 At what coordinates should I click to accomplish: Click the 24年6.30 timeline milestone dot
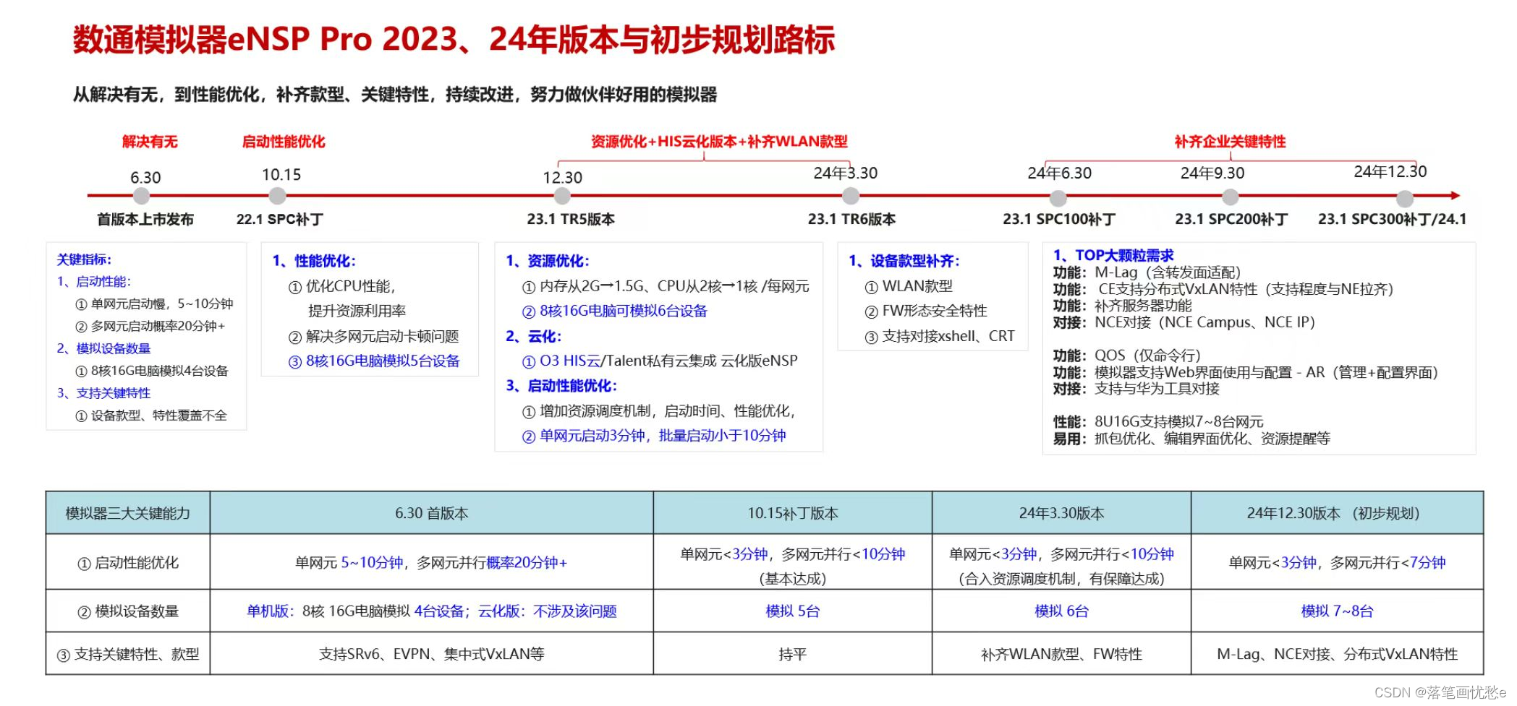click(x=1058, y=198)
